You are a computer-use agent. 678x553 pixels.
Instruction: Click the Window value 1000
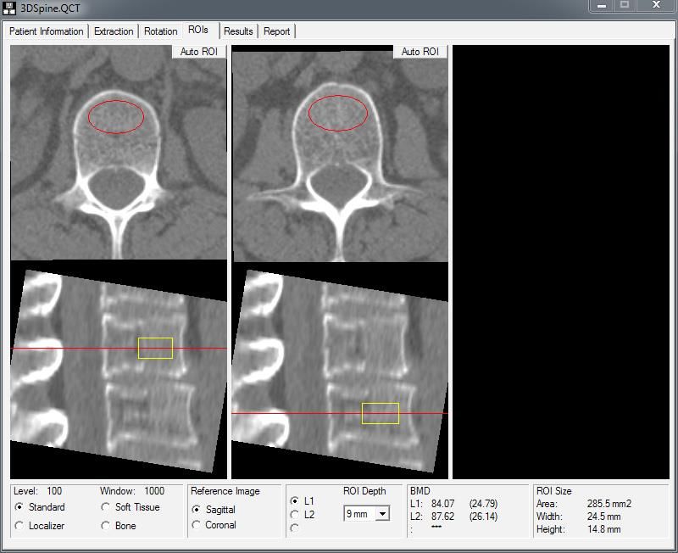click(154, 491)
